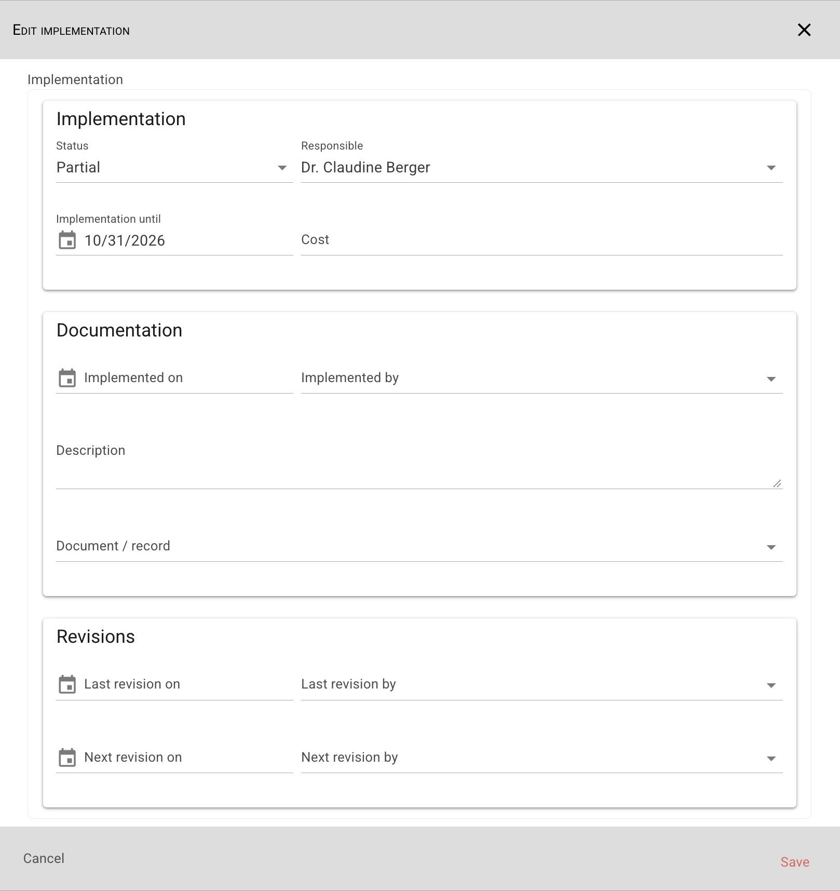Click the Cancel button
The width and height of the screenshot is (840, 891).
click(44, 858)
